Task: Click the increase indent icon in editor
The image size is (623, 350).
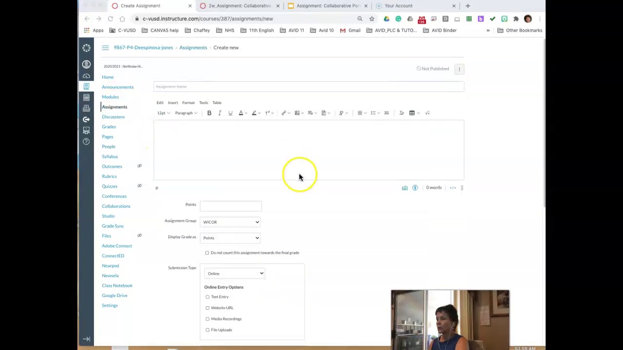Action: pos(386,113)
